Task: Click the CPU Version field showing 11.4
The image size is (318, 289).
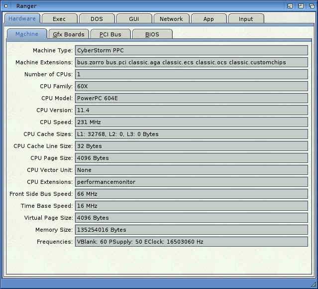Action: (192, 110)
